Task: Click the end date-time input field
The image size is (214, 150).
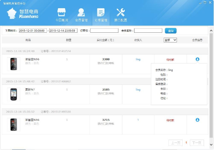Action: click(63, 31)
